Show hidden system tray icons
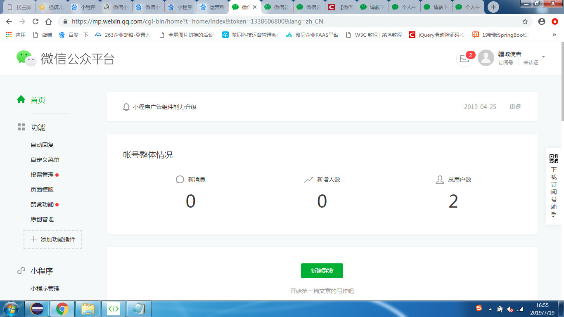 tap(490, 309)
